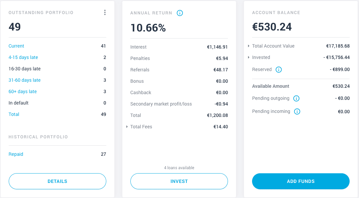Open the Total outstanding portfolio link
The image size is (359, 198).
click(14, 115)
